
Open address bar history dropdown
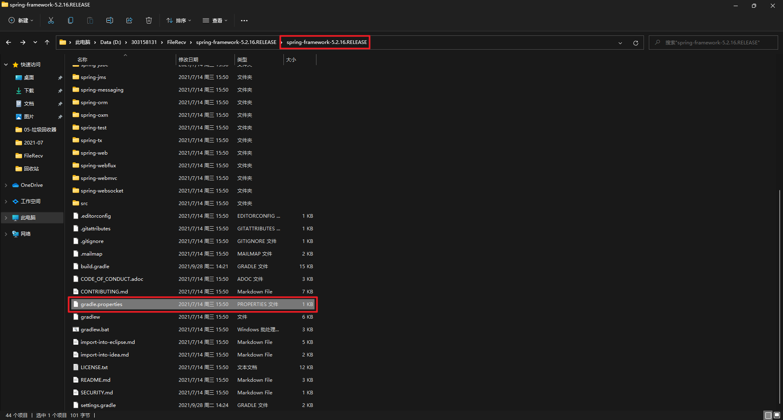coord(620,43)
